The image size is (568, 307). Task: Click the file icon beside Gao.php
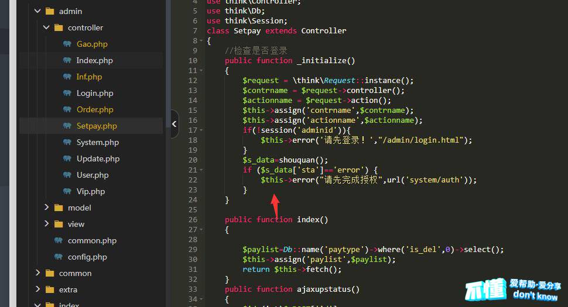pyautogui.click(x=67, y=44)
